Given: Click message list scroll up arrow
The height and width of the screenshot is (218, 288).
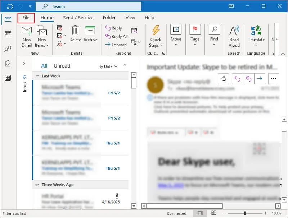Looking at the screenshot, I should 134,75.
